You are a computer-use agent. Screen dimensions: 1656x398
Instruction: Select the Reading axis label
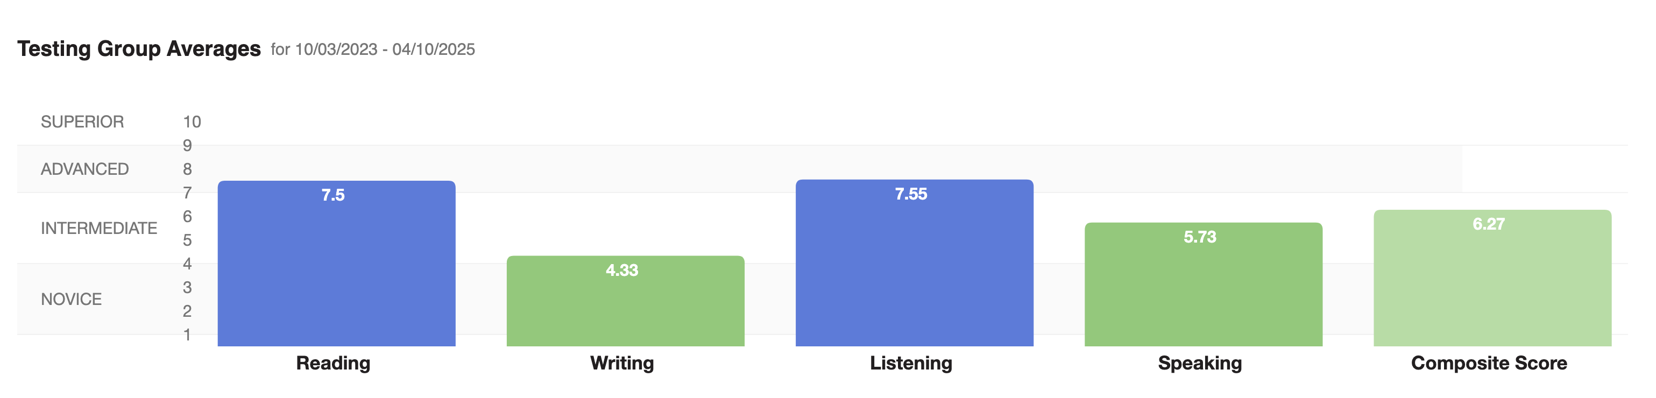(333, 363)
